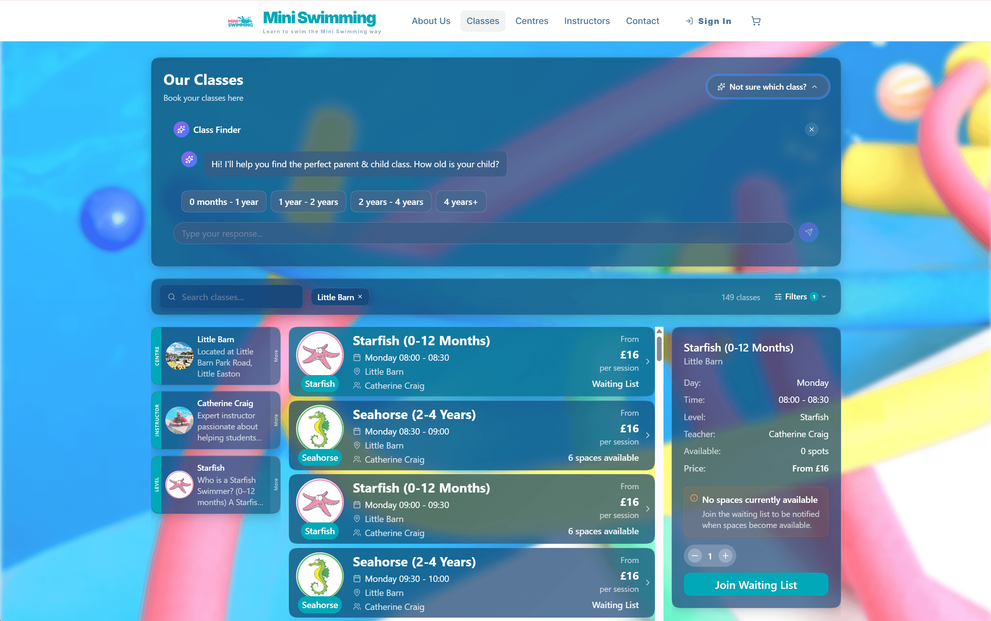
Task: Expand More on the Starfish level card
Action: (275, 484)
